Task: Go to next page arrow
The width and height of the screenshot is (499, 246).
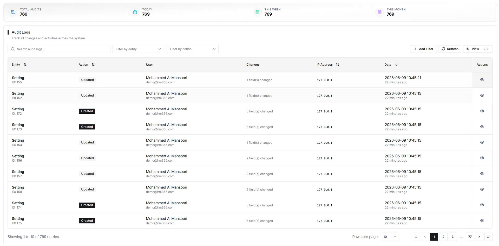Action: click(479, 237)
